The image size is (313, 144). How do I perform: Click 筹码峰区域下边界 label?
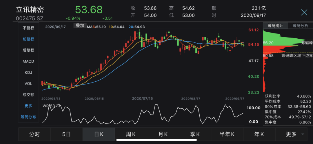click(x=297, y=55)
